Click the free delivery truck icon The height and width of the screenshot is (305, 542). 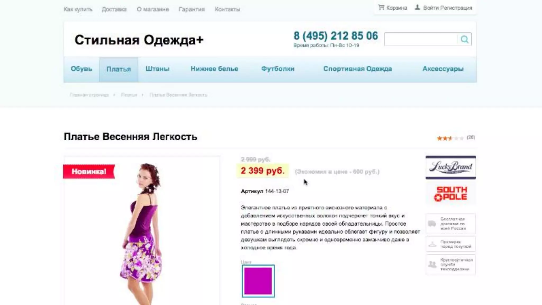pyautogui.click(x=432, y=224)
